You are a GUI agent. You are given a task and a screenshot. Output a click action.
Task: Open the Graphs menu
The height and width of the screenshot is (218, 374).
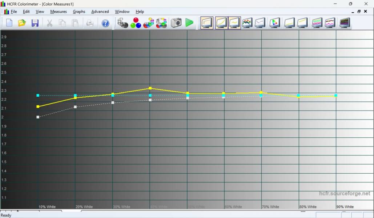click(x=79, y=12)
